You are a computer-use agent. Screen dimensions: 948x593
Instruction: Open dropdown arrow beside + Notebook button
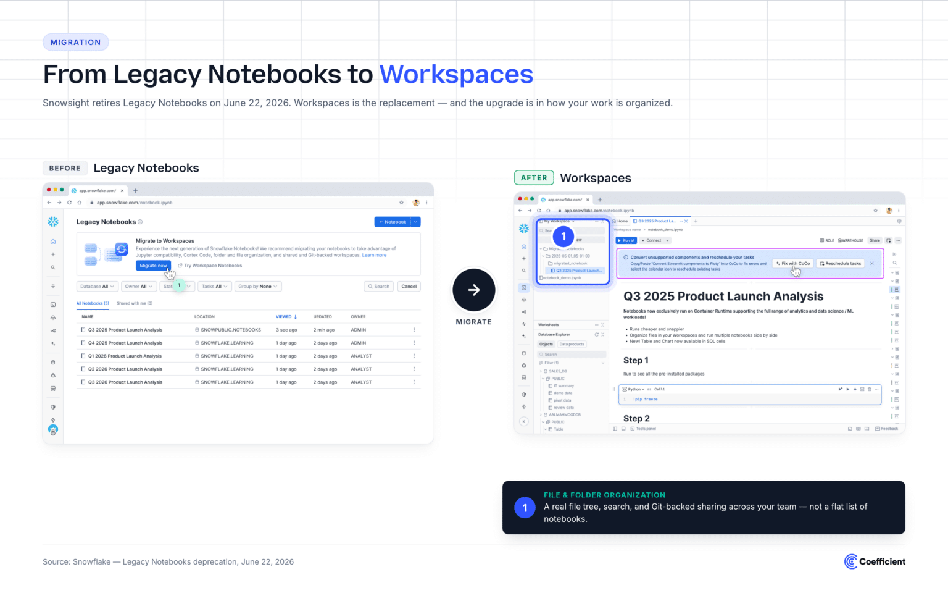pyautogui.click(x=416, y=222)
